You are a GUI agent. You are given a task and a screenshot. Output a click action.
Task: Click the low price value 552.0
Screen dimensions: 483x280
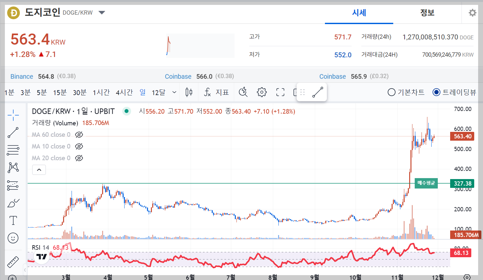pos(343,55)
